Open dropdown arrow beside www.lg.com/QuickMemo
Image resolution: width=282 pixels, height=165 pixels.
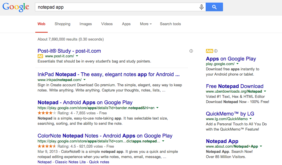250,119
